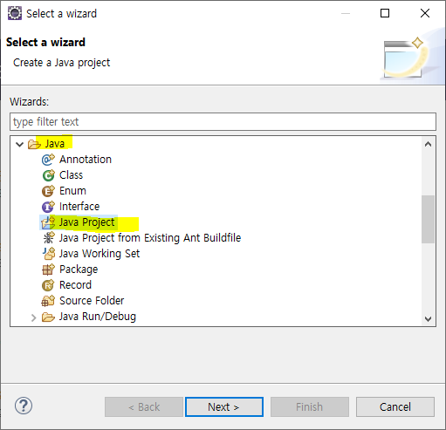Click the Class wizard icon
This screenshot has height=430, width=446.
click(x=48, y=175)
